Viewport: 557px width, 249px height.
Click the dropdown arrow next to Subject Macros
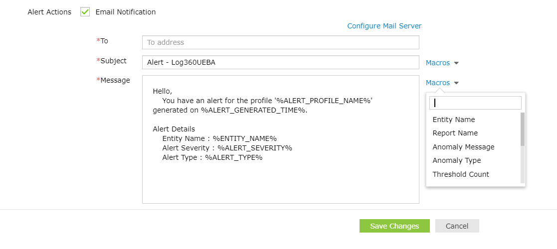click(x=456, y=63)
